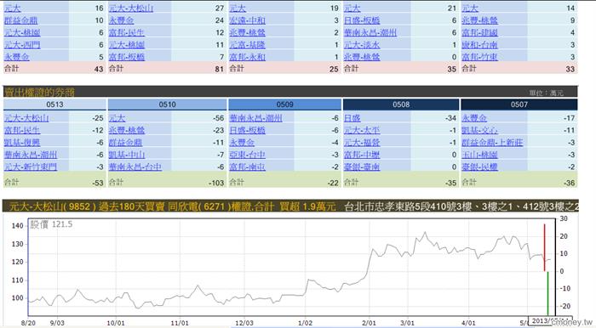Click the 元大-桃園 link with value 6
Screen dimensions: 596x328
(x=22, y=32)
